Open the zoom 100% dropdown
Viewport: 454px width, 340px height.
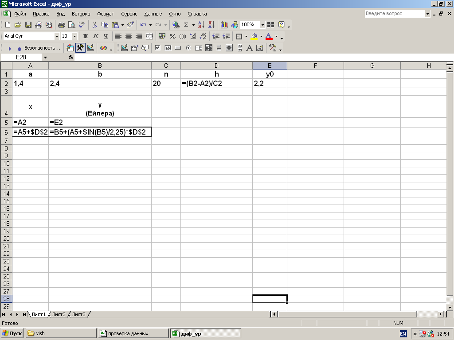pos(262,25)
